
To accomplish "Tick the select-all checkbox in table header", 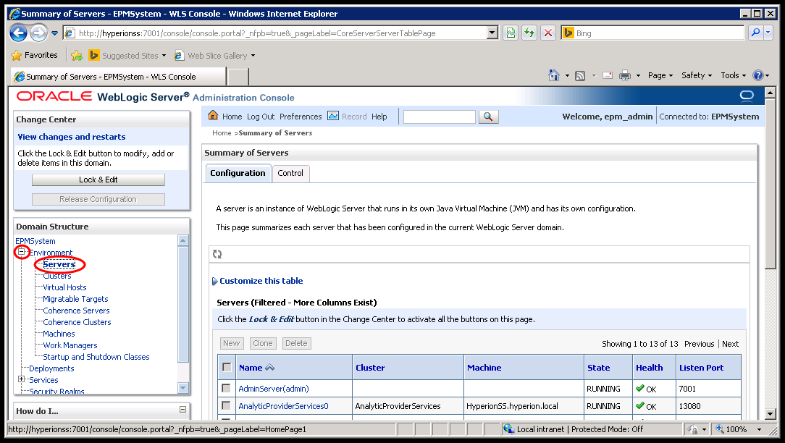I will [227, 368].
